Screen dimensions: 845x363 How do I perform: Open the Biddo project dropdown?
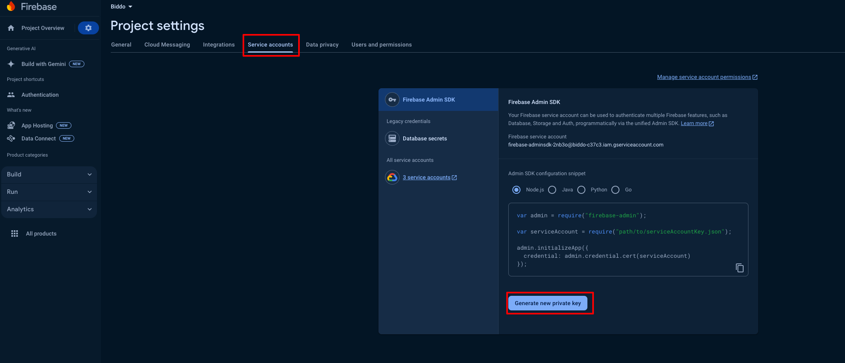121,6
